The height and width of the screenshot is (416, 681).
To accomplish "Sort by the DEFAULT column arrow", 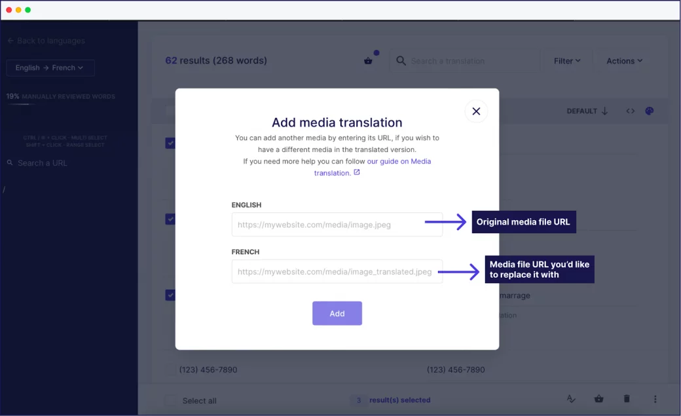I will tap(604, 111).
